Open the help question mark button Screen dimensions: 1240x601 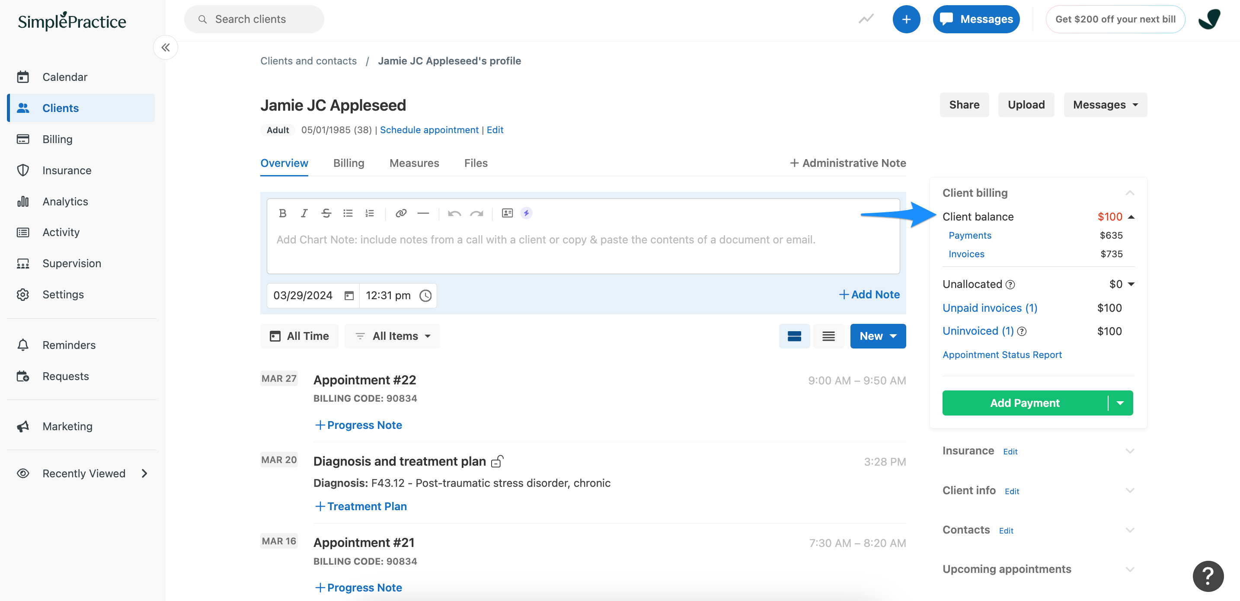point(1208,575)
